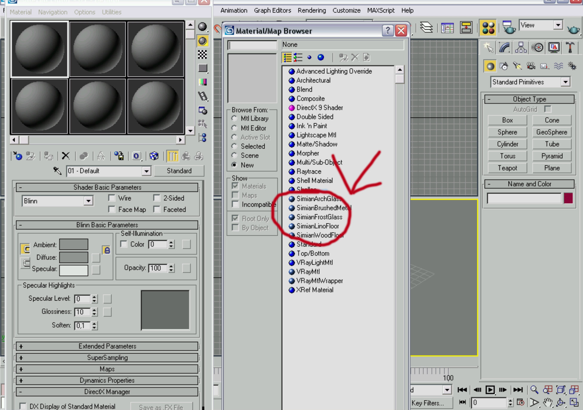Click the Pick Material eyedropper icon
583x410 pixels.
[57, 171]
